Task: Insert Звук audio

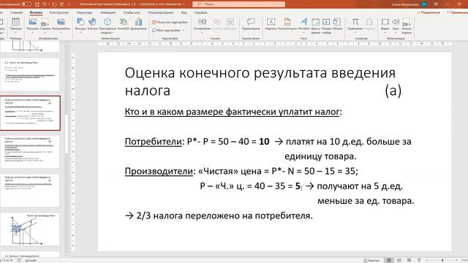Action: click(396, 24)
